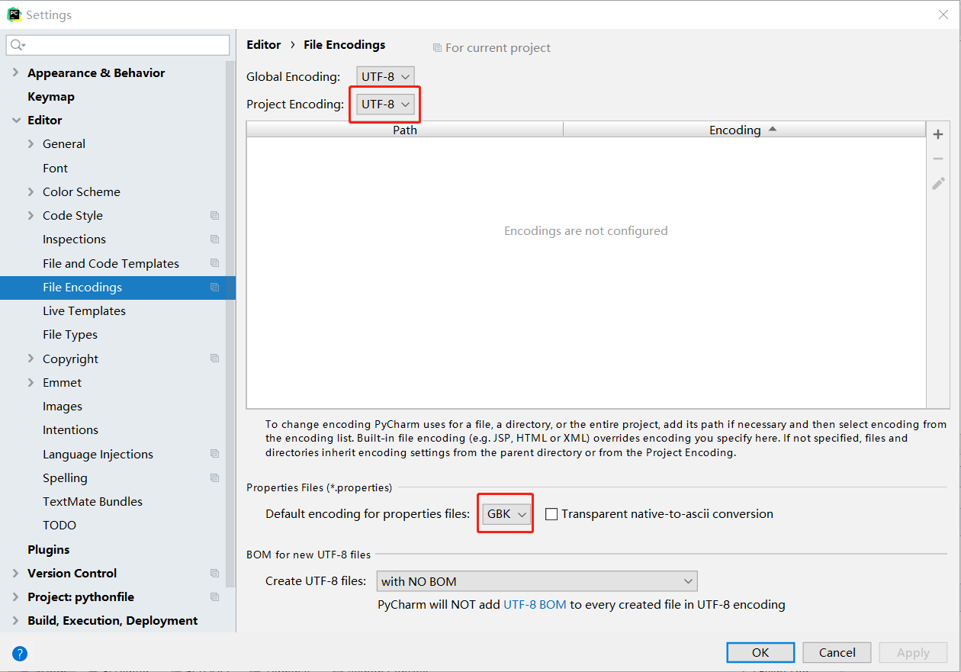Select Spelling settings item
Viewport: 961px width, 672px height.
(x=65, y=478)
